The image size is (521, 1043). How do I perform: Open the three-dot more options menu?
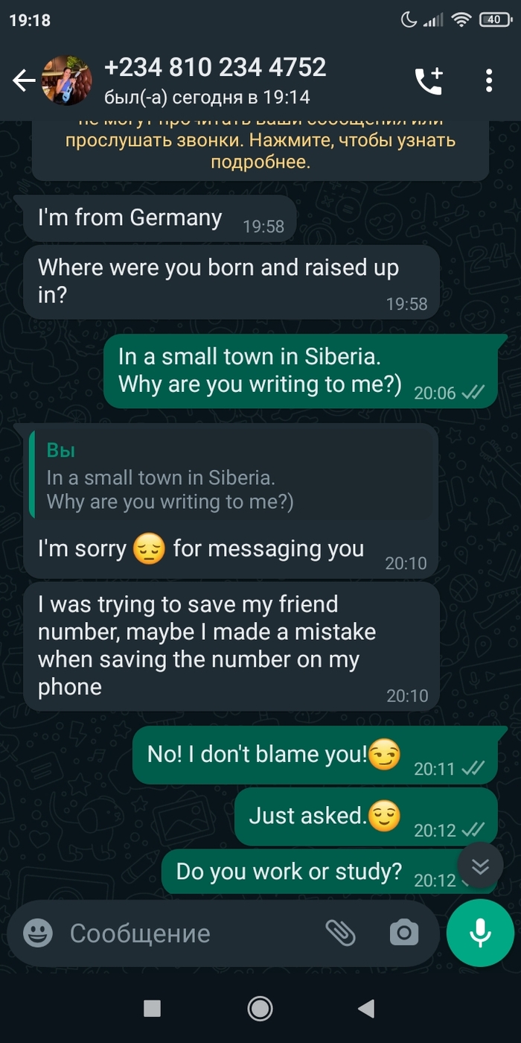coord(489,80)
